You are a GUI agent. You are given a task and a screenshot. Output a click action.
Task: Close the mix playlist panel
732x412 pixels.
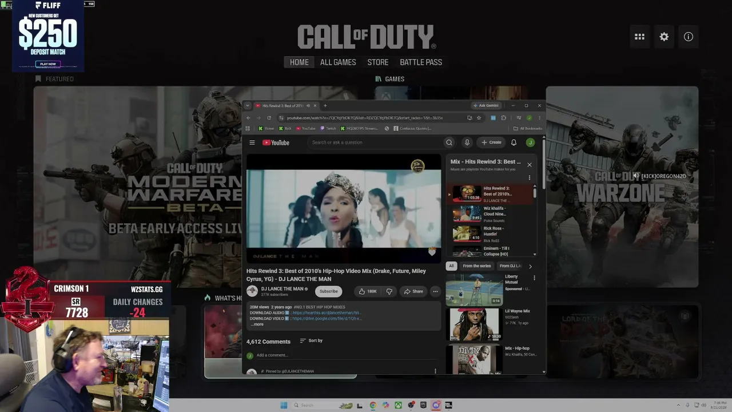[529, 165]
